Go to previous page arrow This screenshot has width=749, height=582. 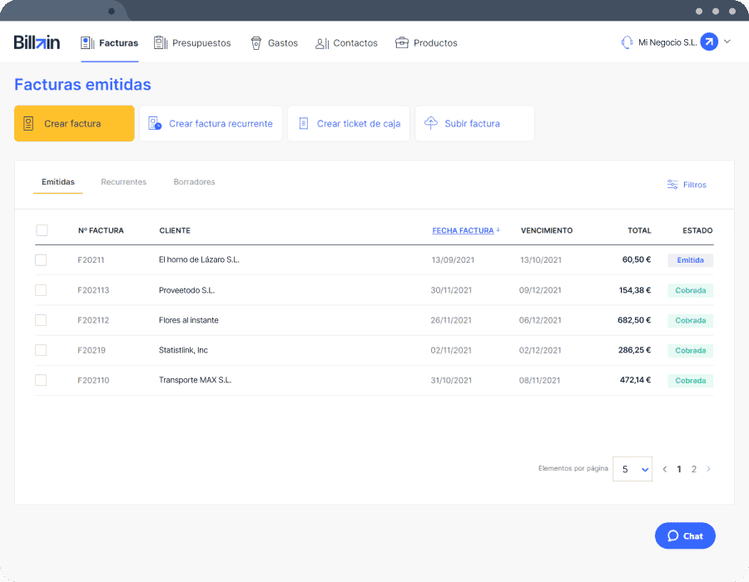click(664, 470)
